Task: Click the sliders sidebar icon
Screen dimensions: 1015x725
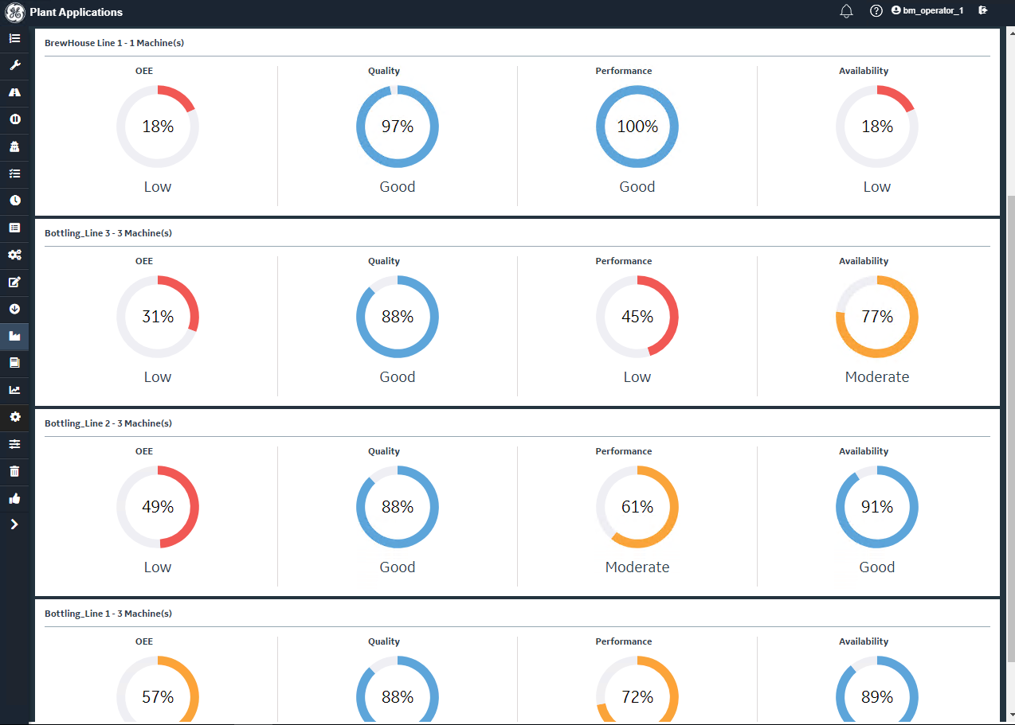Action: (x=14, y=444)
